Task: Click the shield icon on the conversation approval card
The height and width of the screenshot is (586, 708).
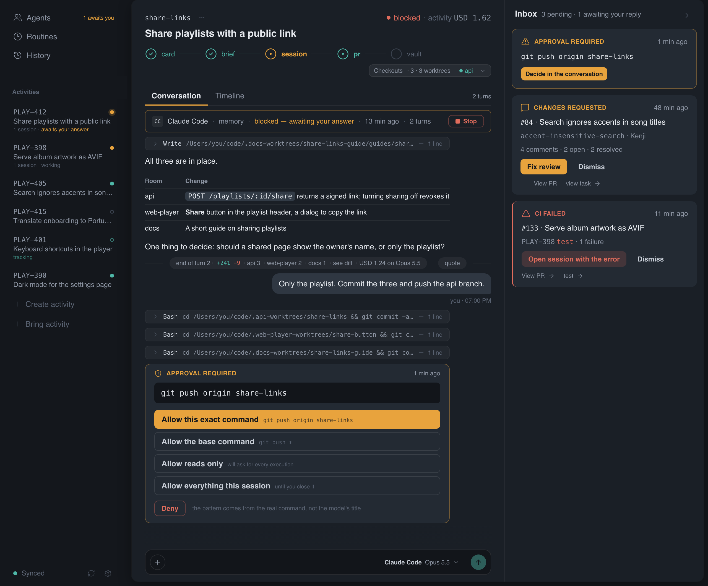Action: (x=158, y=373)
